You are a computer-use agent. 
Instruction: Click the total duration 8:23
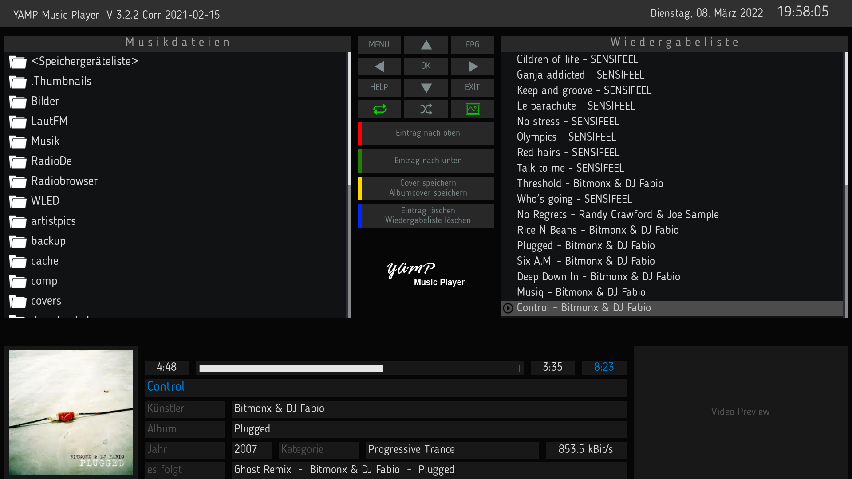point(604,368)
